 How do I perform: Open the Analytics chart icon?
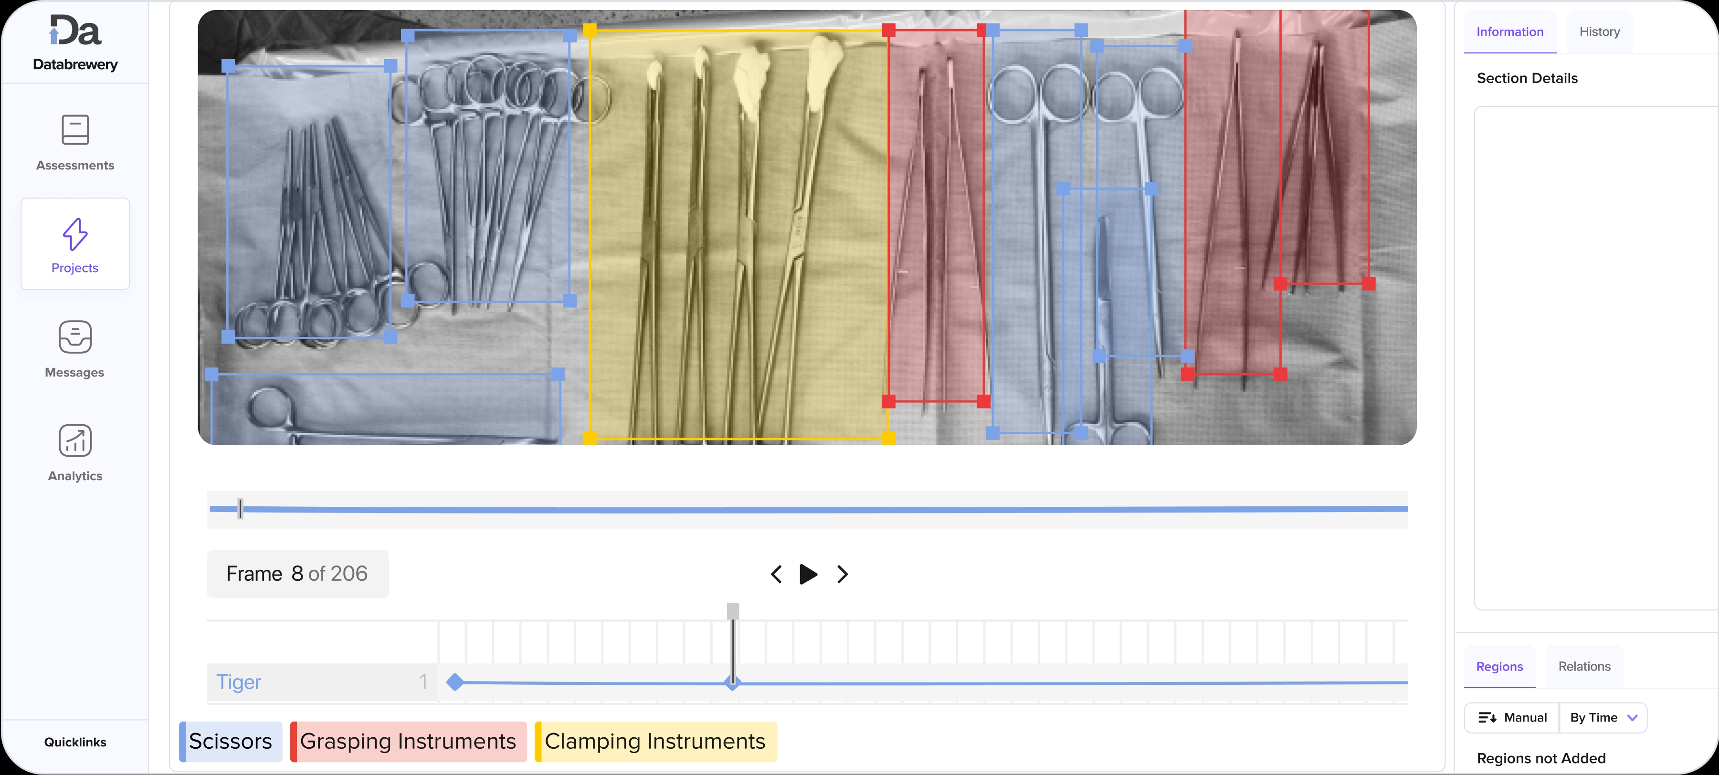click(75, 441)
